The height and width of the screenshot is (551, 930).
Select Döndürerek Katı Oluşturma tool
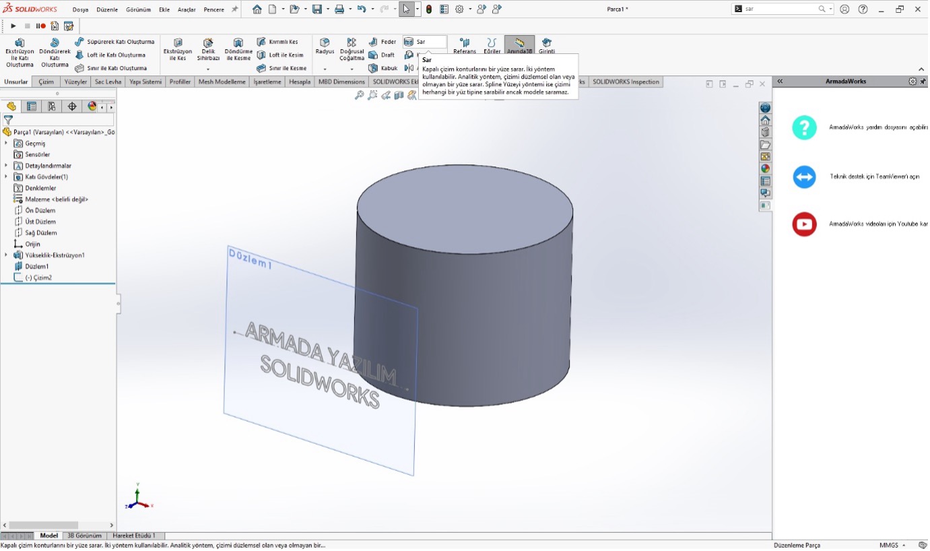pos(55,53)
